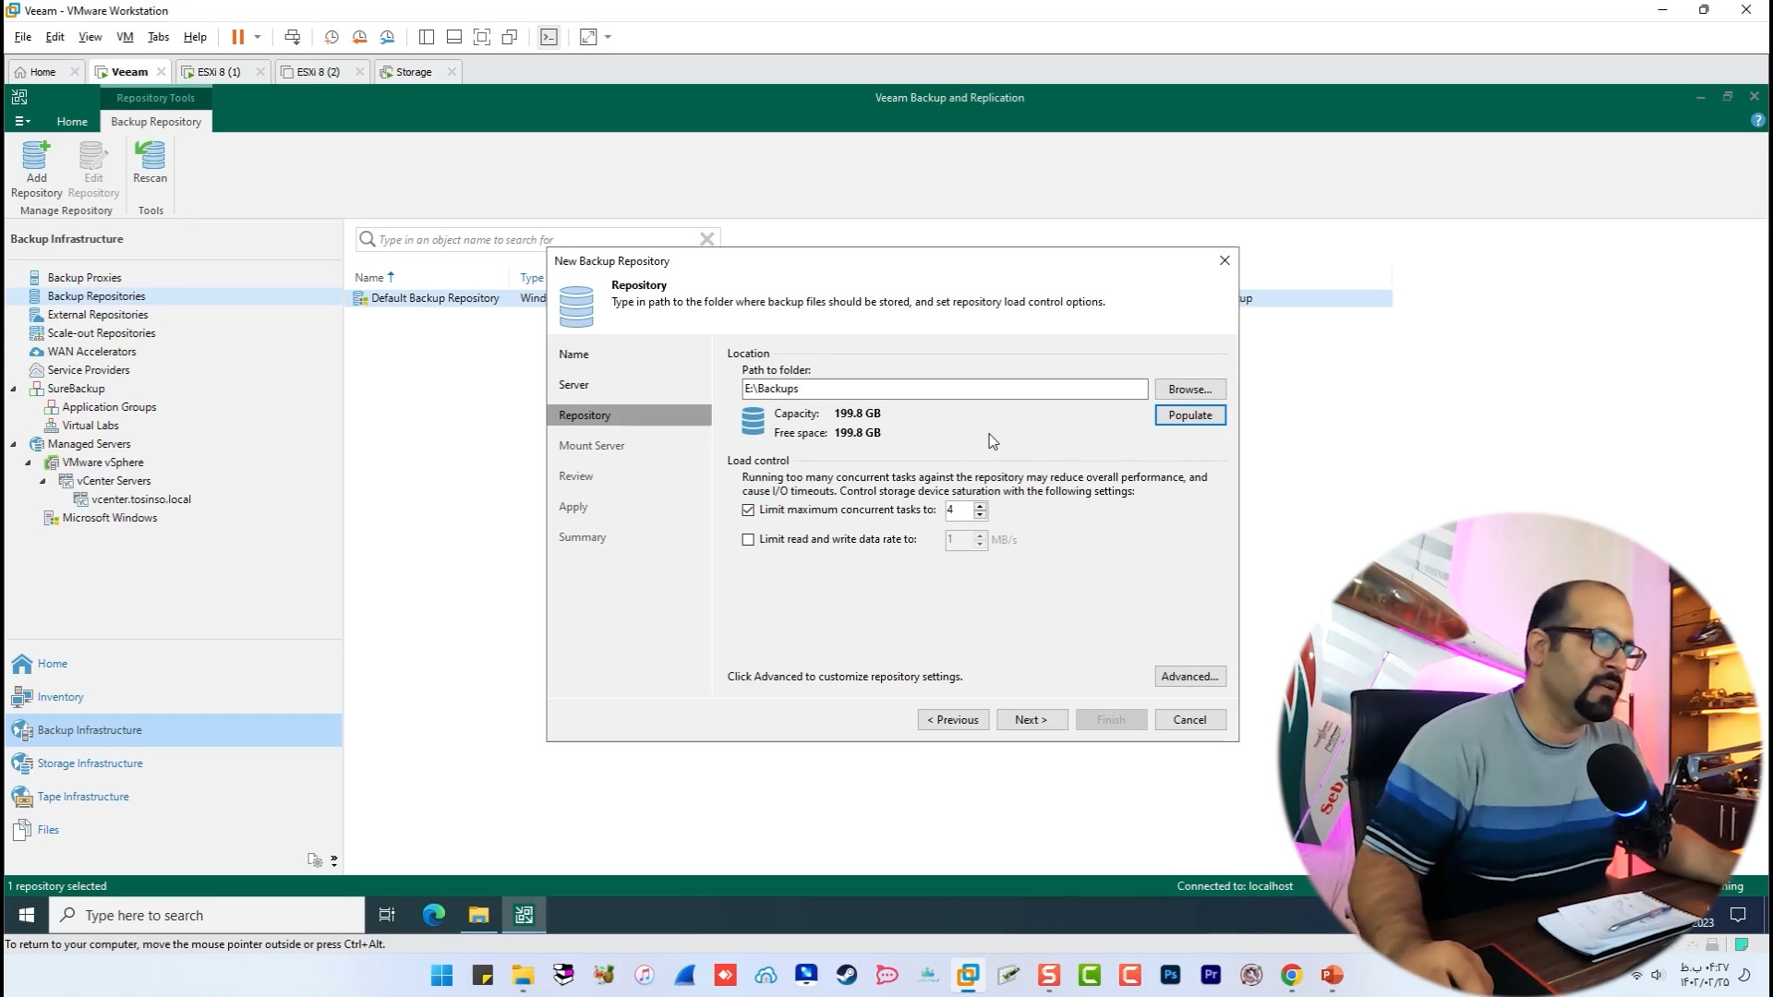Go to the Name wizard step
This screenshot has width=1773, height=997.
573,354
